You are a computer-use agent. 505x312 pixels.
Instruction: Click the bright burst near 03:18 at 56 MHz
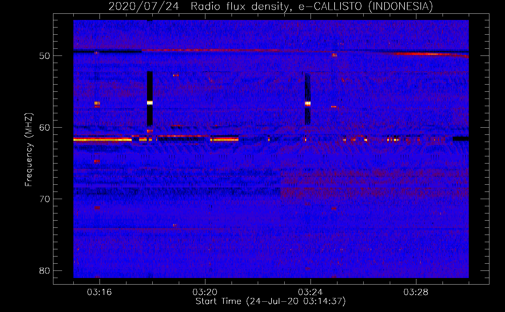click(x=150, y=103)
